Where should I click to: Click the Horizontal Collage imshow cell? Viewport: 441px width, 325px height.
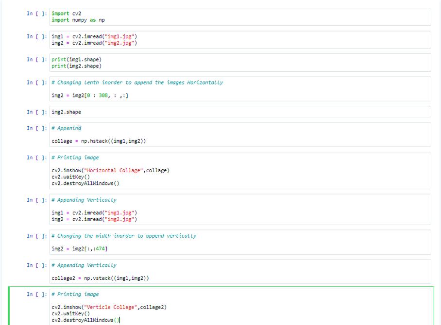[240, 171]
